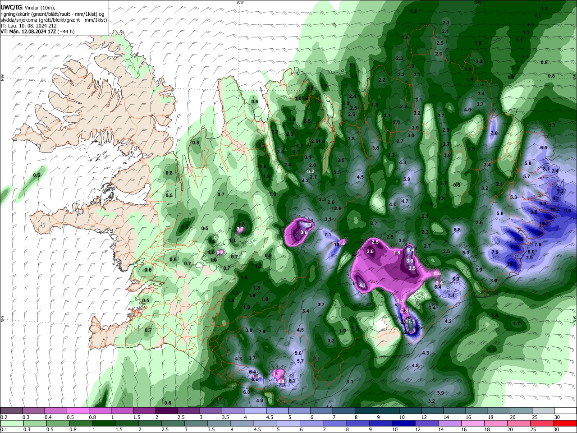Click the 6.8 precipitation value on the map
Viewport: 577px width, 433px height.
point(457,230)
